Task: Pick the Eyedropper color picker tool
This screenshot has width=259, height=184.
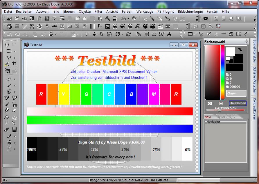Action: pyautogui.click(x=9, y=136)
